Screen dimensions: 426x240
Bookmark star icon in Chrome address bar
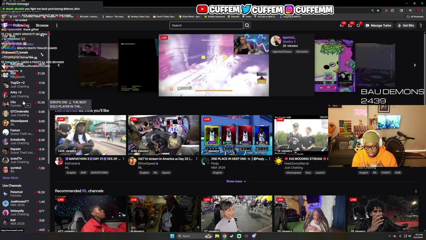click(378, 11)
